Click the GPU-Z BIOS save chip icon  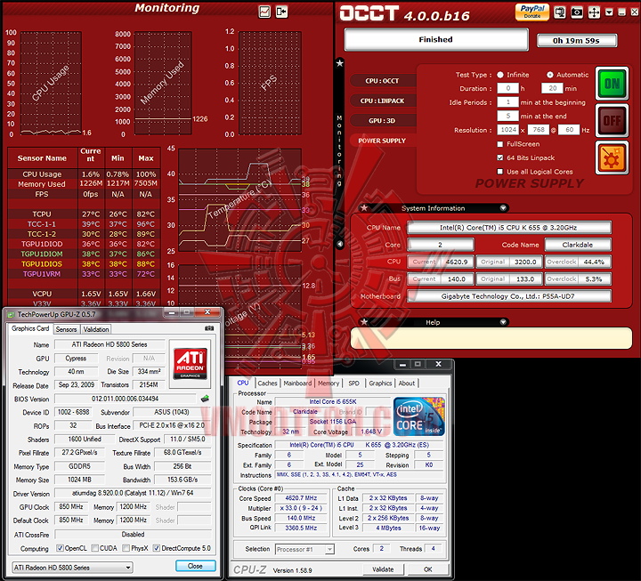coord(205,399)
